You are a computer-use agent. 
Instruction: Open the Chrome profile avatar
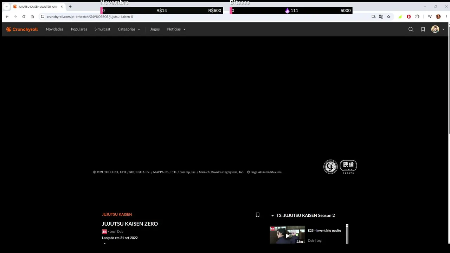(x=438, y=17)
